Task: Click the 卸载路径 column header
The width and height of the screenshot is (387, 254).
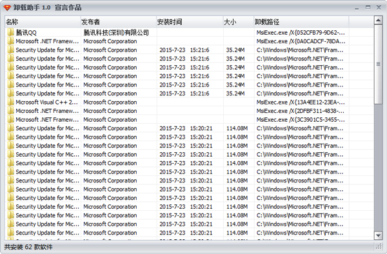Action: click(x=301, y=22)
